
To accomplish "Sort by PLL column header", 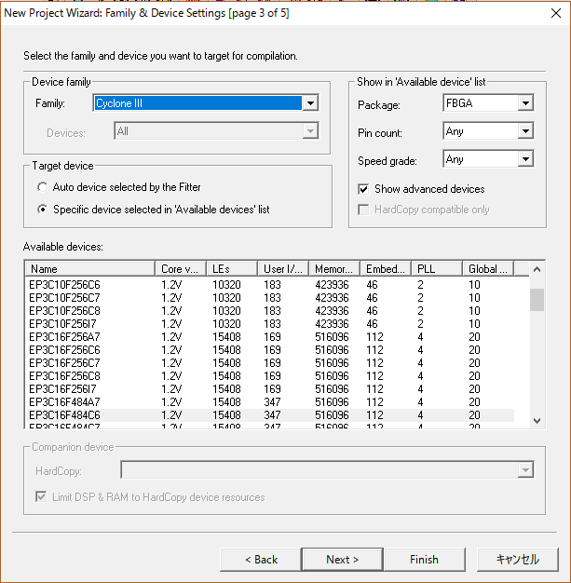I will [437, 269].
